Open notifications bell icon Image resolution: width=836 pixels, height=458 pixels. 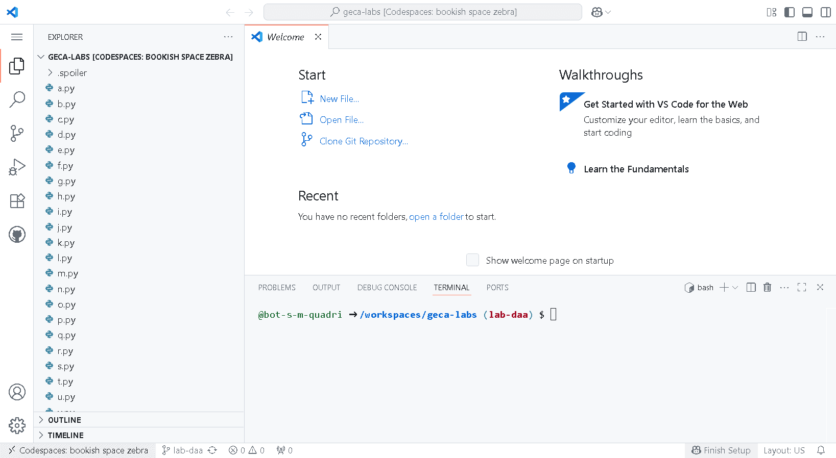821,450
